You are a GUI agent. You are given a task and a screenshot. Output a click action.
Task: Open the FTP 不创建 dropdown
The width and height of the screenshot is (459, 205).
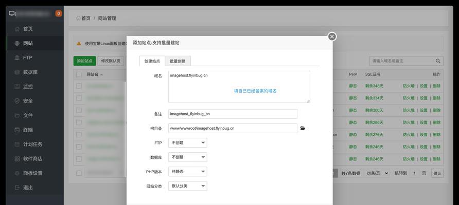[x=188, y=142]
